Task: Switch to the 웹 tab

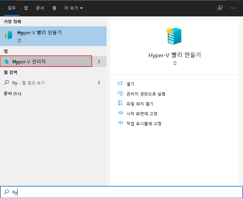Action: pyautogui.click(x=54, y=8)
